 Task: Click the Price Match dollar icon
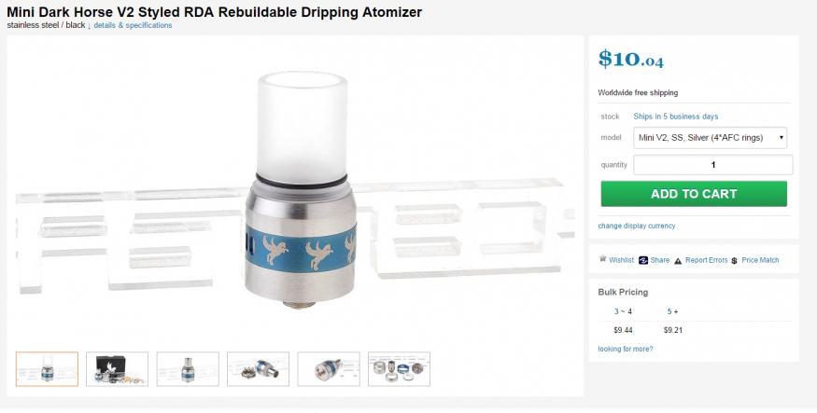pyautogui.click(x=734, y=261)
